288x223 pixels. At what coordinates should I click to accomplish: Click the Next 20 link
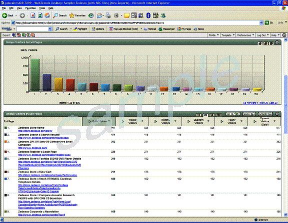(264, 103)
